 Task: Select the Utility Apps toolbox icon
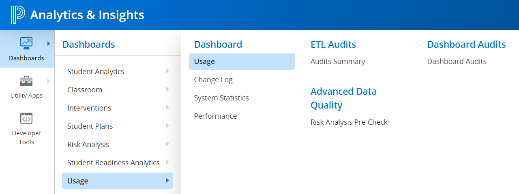tap(26, 81)
